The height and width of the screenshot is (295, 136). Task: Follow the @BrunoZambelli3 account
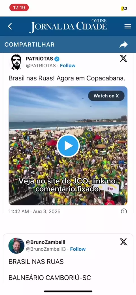[x=78, y=249]
